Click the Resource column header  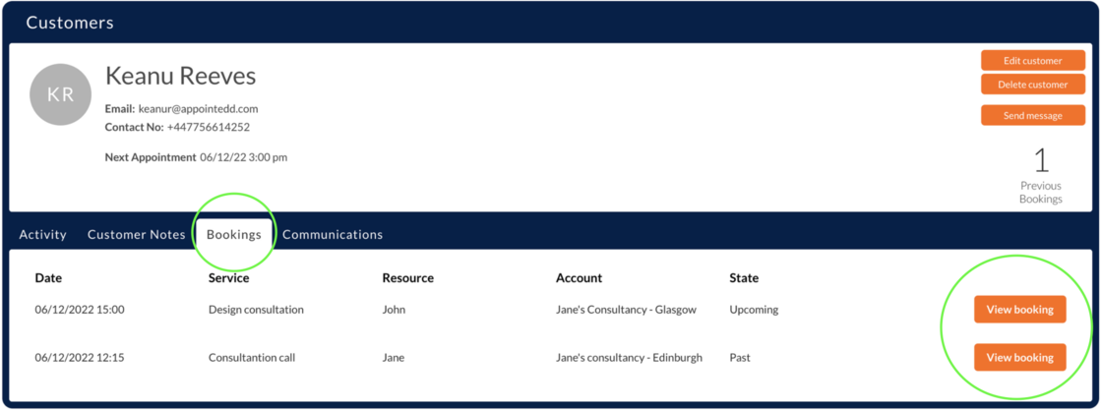407,278
